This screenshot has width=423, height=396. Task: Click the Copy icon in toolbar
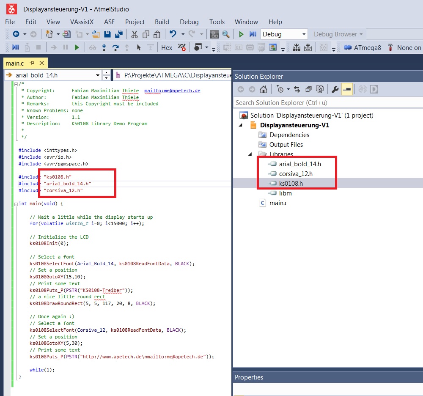click(x=146, y=34)
